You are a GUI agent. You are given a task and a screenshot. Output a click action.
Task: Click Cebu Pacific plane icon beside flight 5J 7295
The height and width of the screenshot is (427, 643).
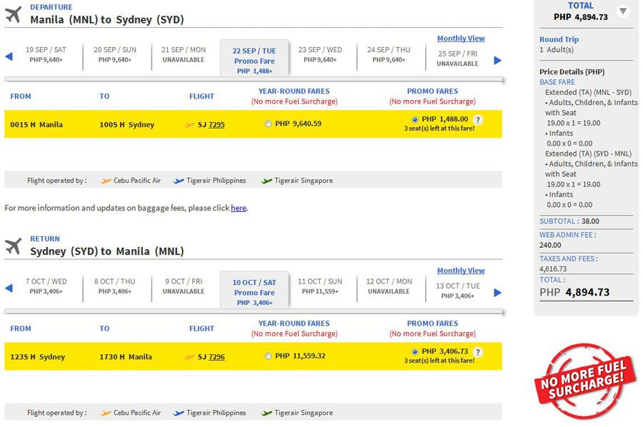click(x=189, y=124)
